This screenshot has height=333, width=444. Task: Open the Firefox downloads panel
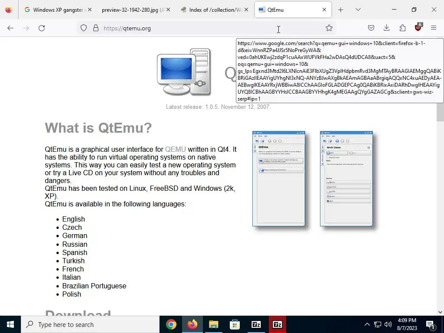tap(386, 28)
